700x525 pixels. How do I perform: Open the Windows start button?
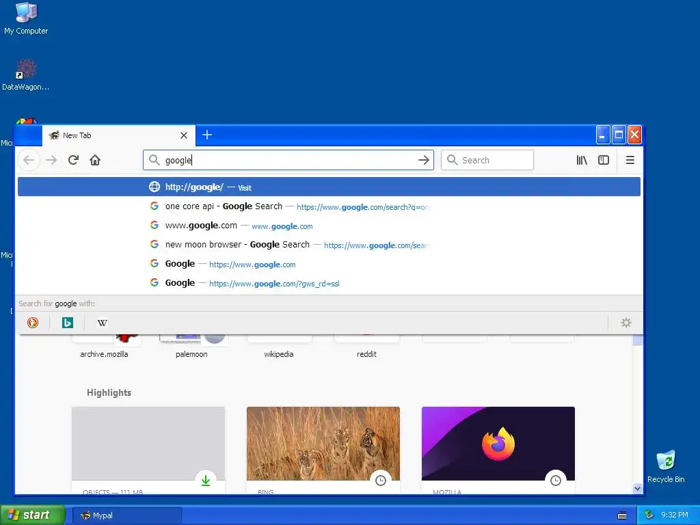pos(33,515)
